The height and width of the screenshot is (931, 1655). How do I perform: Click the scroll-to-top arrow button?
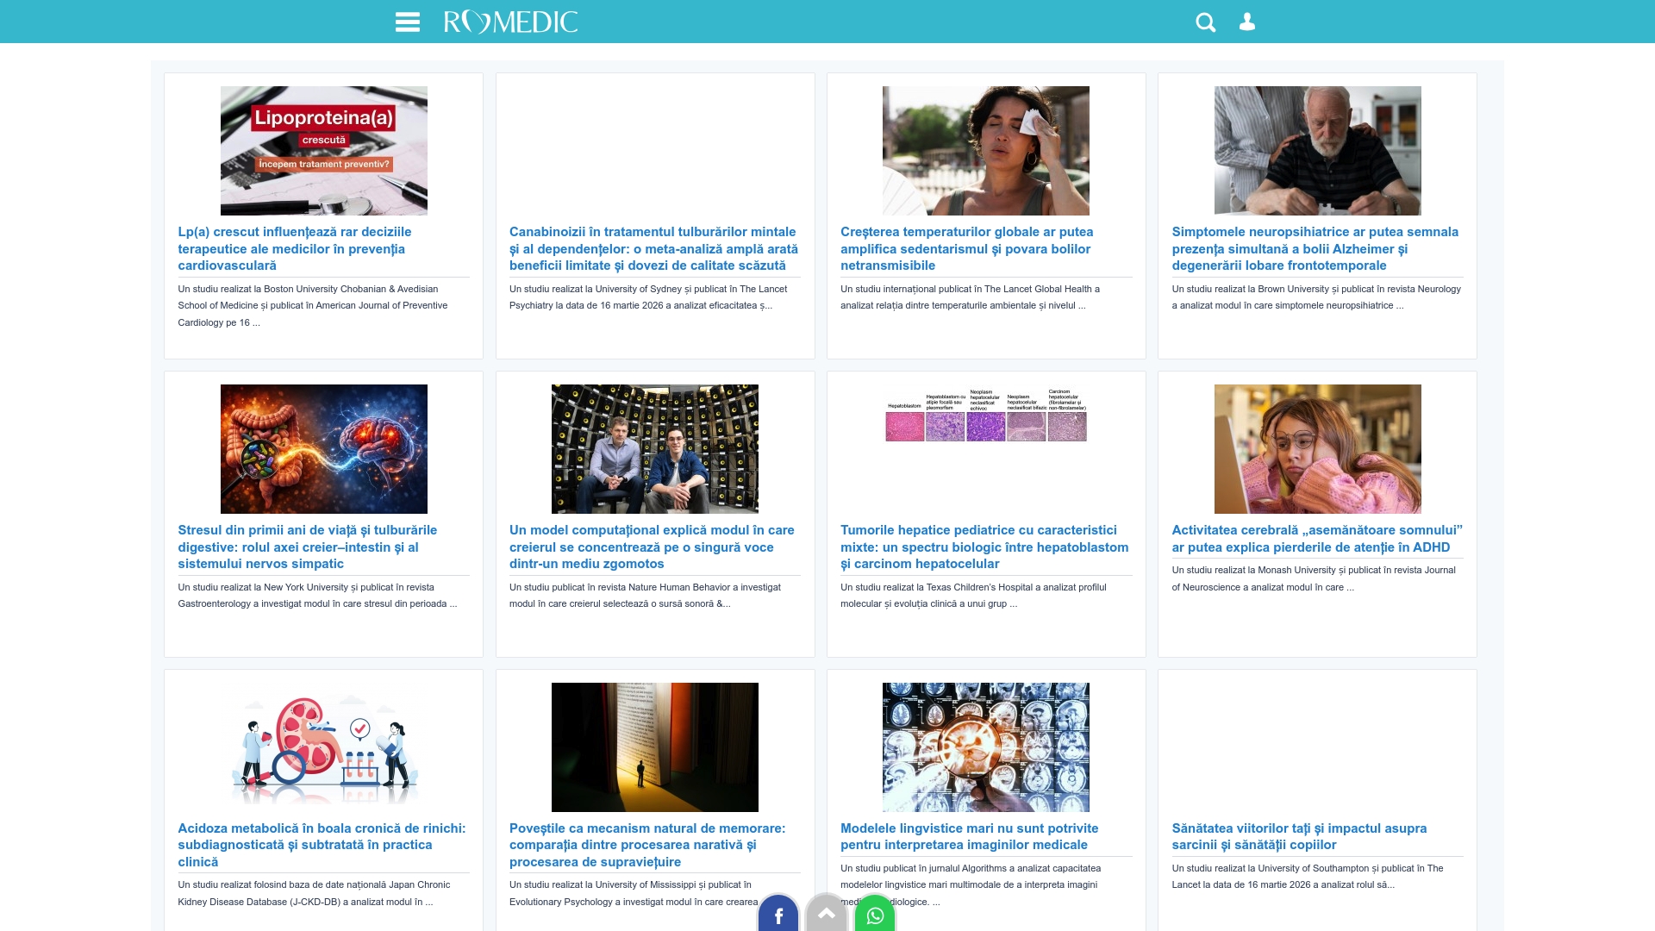[x=827, y=913]
